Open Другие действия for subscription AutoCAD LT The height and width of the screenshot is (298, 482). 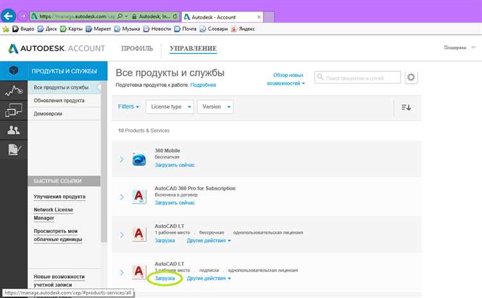point(209,278)
